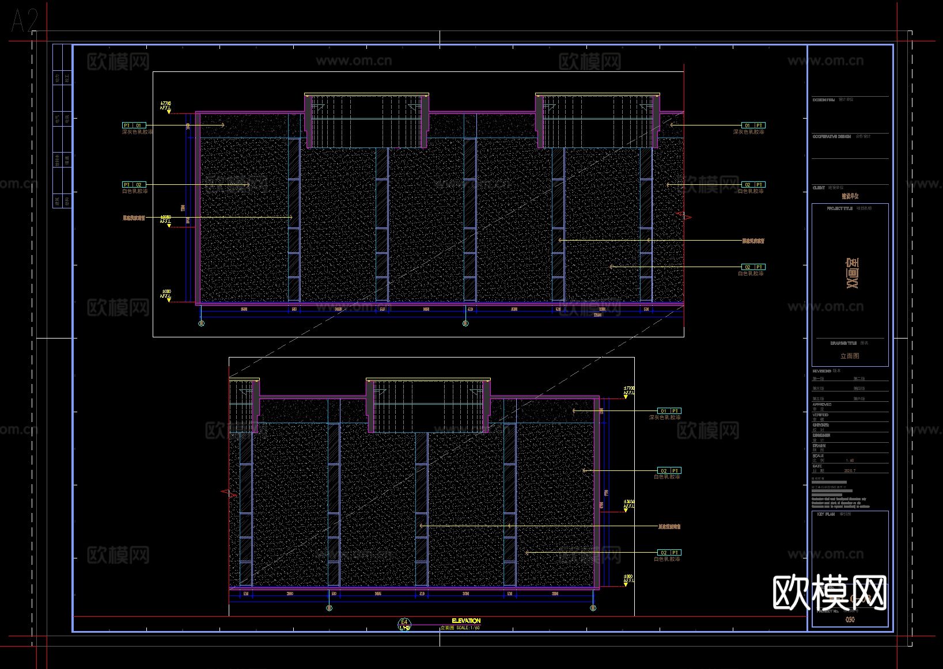Click PT 02 tag left of upper elevation
This screenshot has height=669, width=943.
pos(134,185)
